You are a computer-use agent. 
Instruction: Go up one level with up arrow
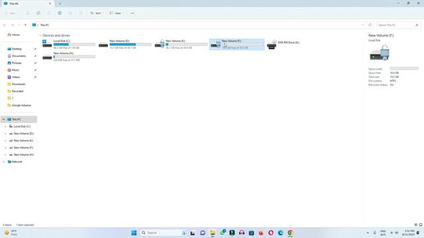(25, 25)
